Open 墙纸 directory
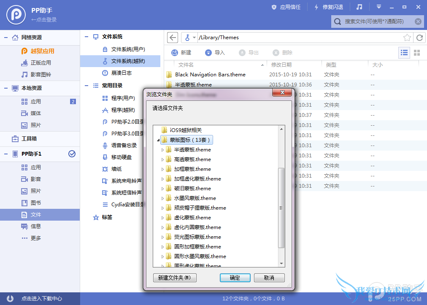The image size is (427, 305). [112, 169]
